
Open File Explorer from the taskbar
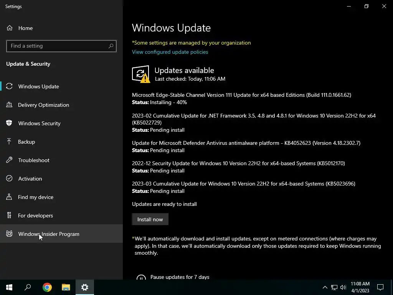(66, 287)
